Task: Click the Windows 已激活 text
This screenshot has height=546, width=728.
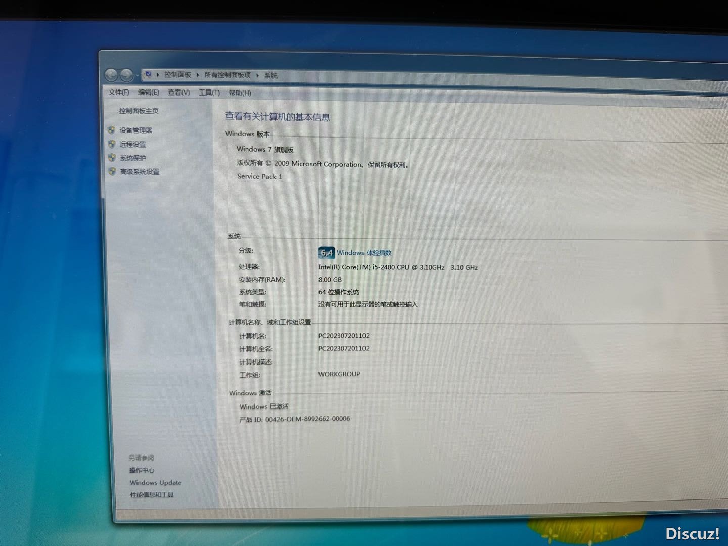Action: [x=264, y=406]
